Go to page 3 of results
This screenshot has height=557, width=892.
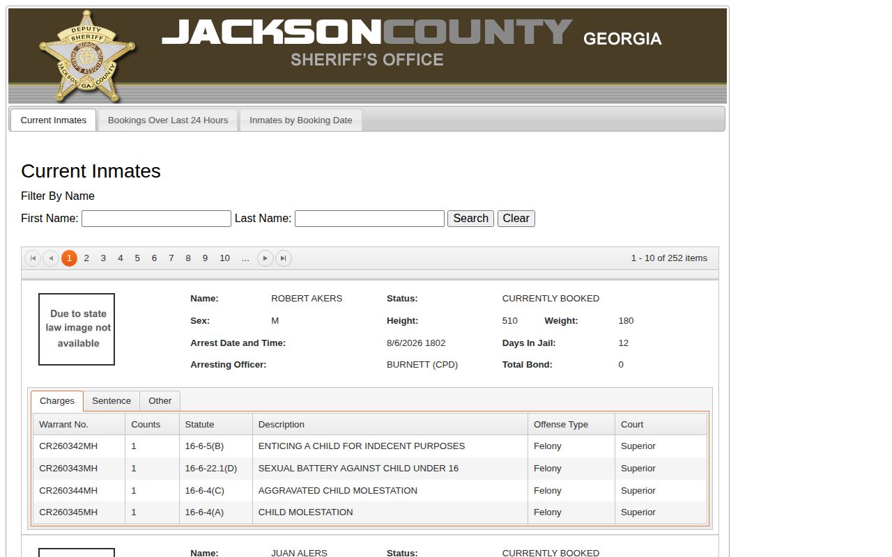(x=103, y=258)
